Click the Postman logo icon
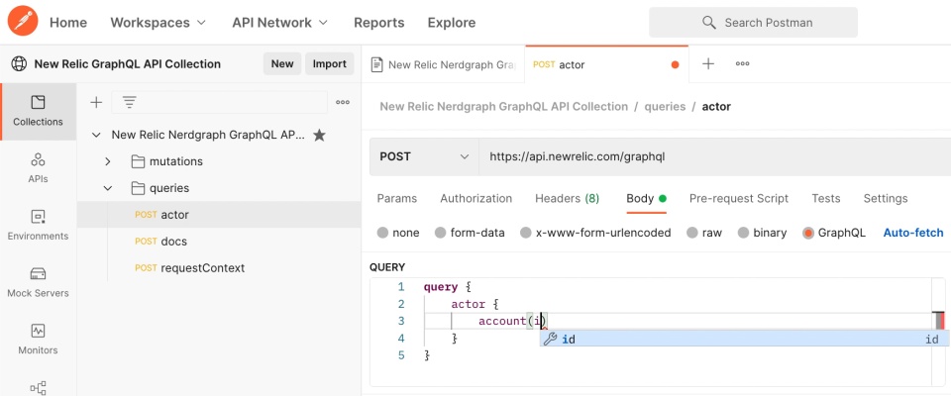Image resolution: width=951 pixels, height=396 pixels. 23,22
